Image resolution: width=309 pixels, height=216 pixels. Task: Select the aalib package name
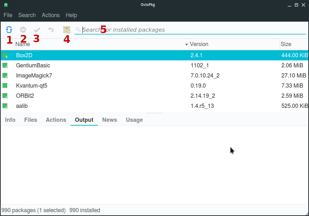pos(22,106)
